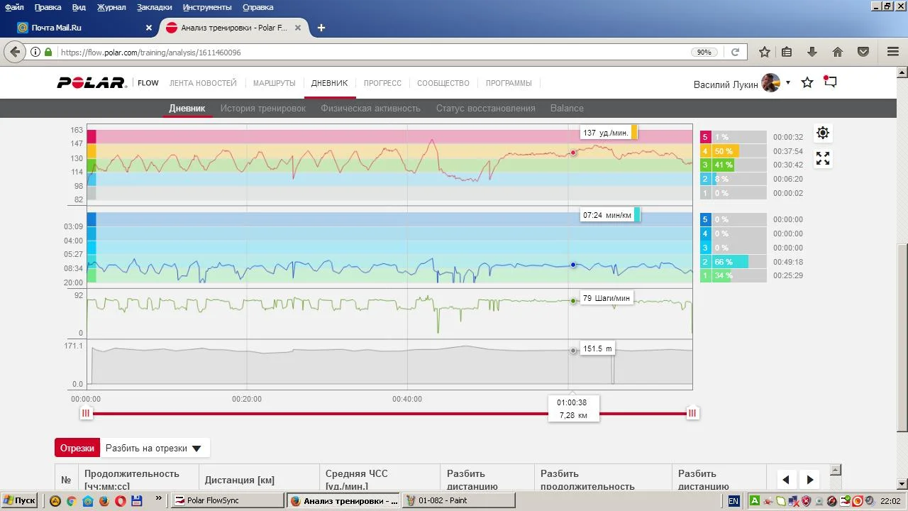Click the favorites star beside the profile
908x511 pixels.
click(x=807, y=83)
